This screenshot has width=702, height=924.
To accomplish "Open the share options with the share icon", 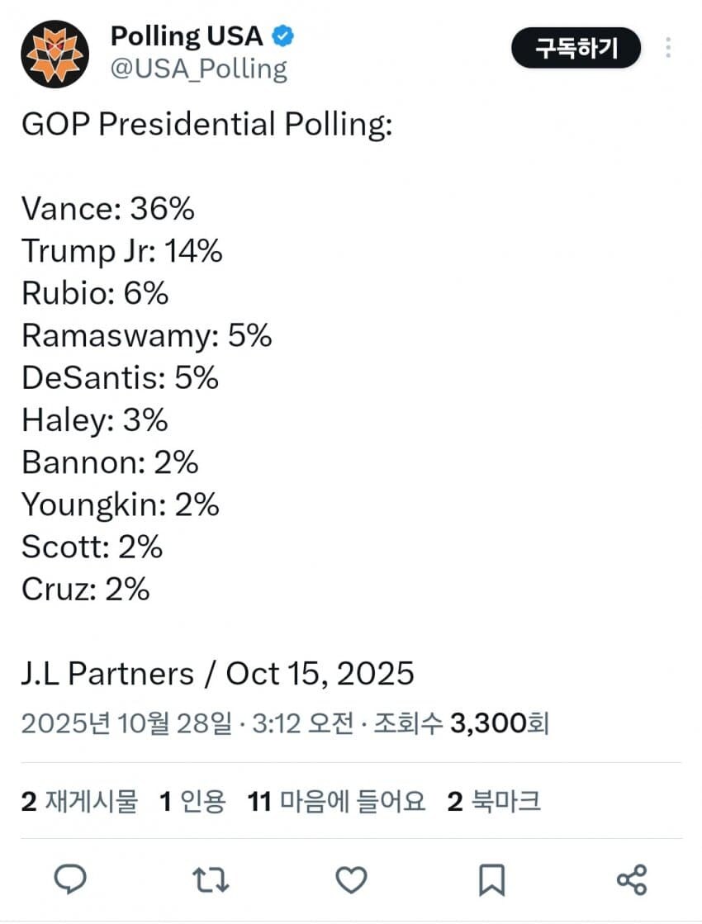I will [x=633, y=881].
